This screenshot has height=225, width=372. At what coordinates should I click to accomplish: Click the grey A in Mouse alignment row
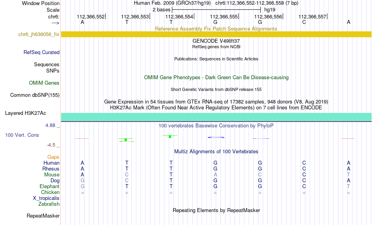[215, 175]
